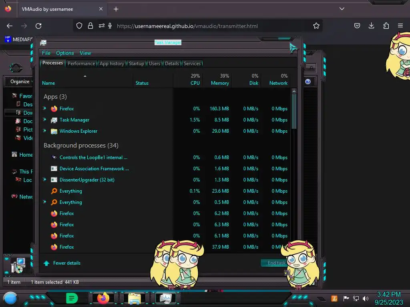
Task: Click the Action Center flag tray icon
Action: pyautogui.click(x=346, y=298)
